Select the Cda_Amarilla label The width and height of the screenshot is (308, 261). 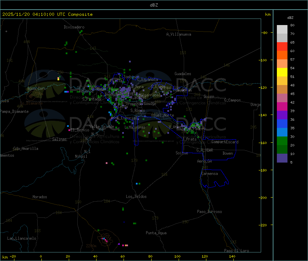coord(26,149)
